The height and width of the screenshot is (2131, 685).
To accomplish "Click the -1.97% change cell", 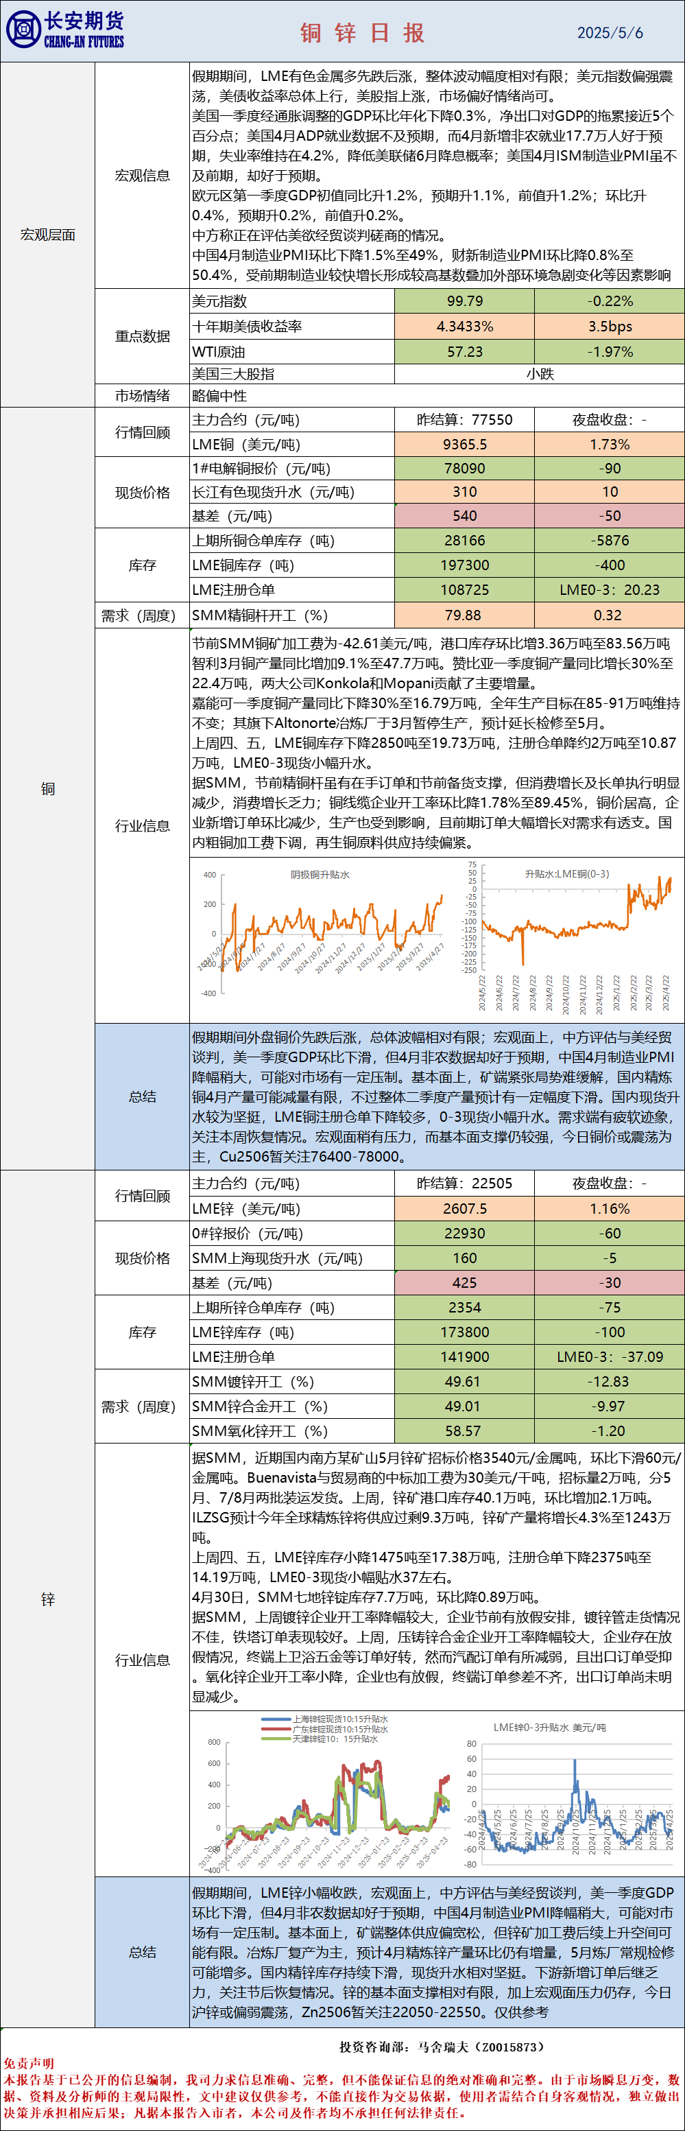I will click(x=610, y=351).
